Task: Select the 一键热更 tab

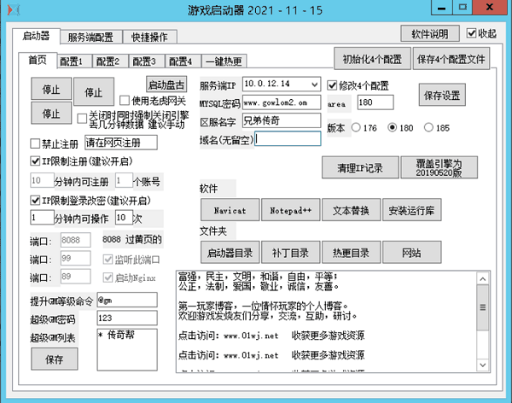Action: (x=223, y=61)
